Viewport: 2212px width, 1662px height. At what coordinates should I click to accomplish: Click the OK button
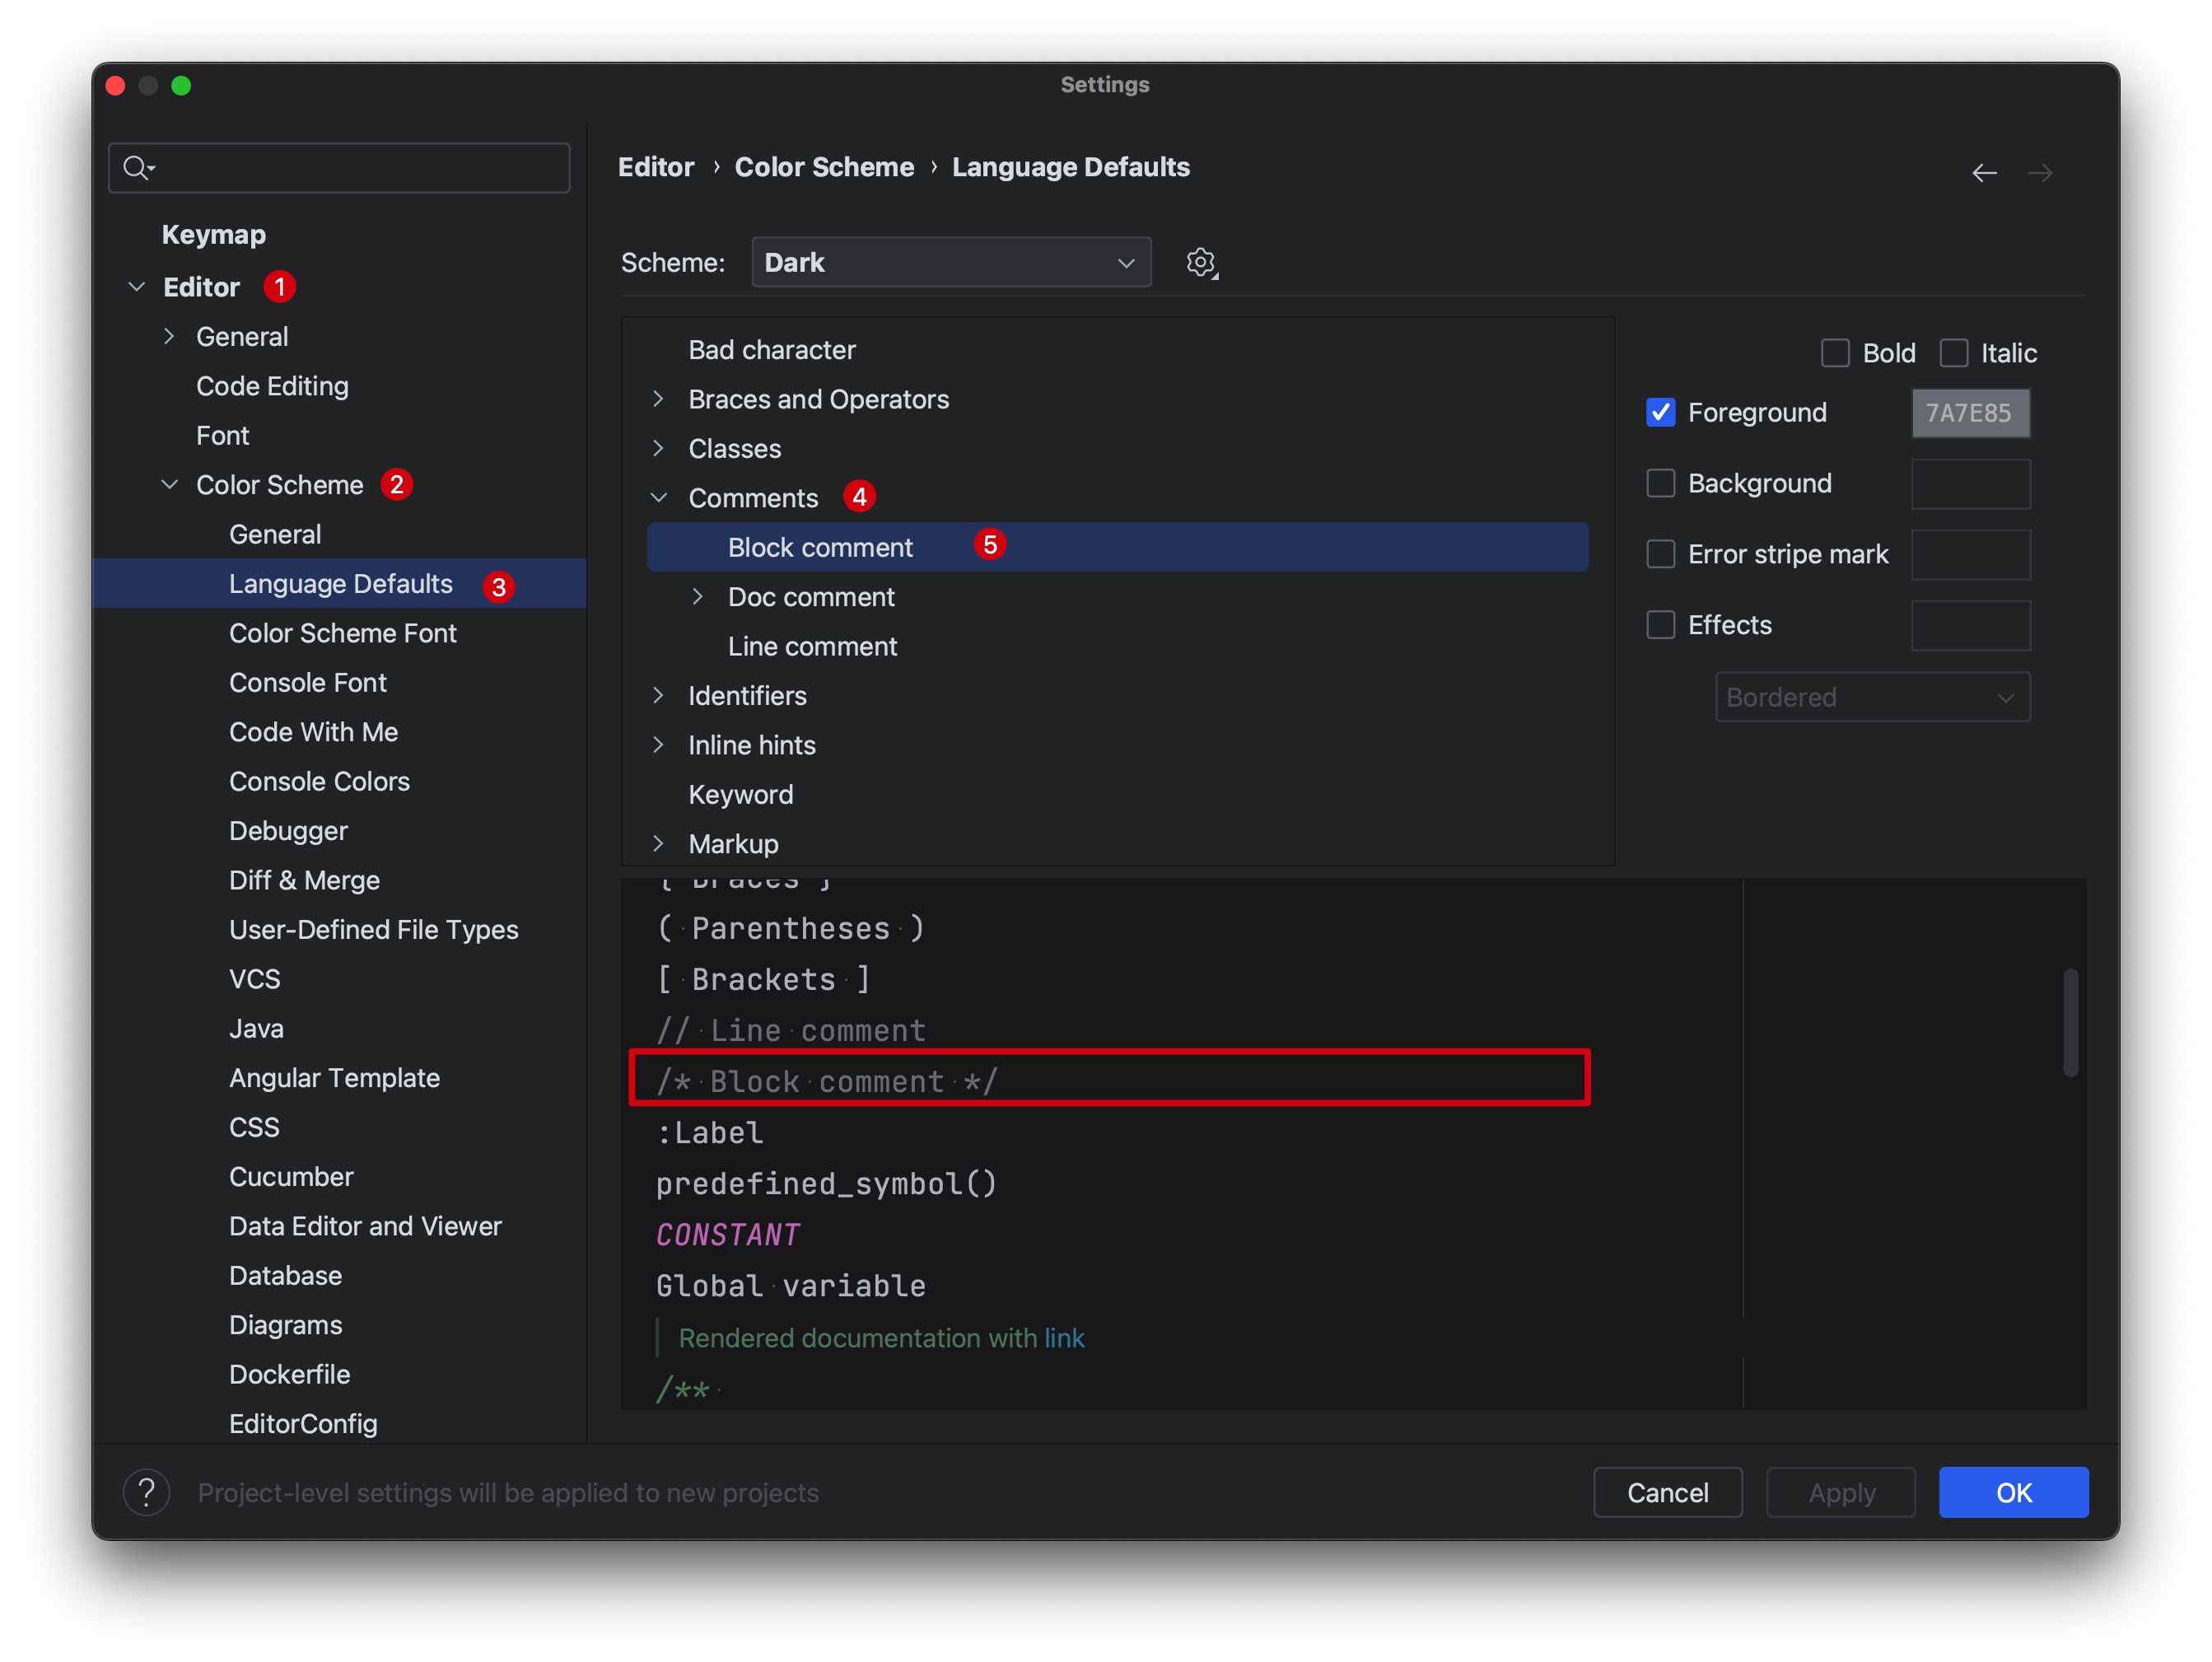(2013, 1492)
